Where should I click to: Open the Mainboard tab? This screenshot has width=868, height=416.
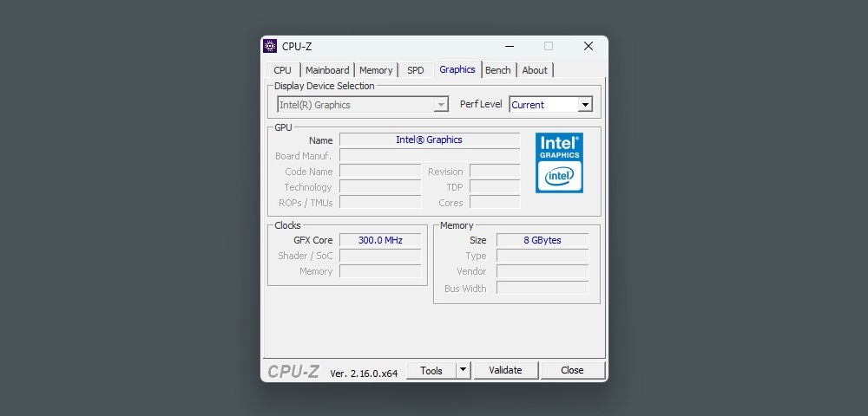click(x=327, y=70)
